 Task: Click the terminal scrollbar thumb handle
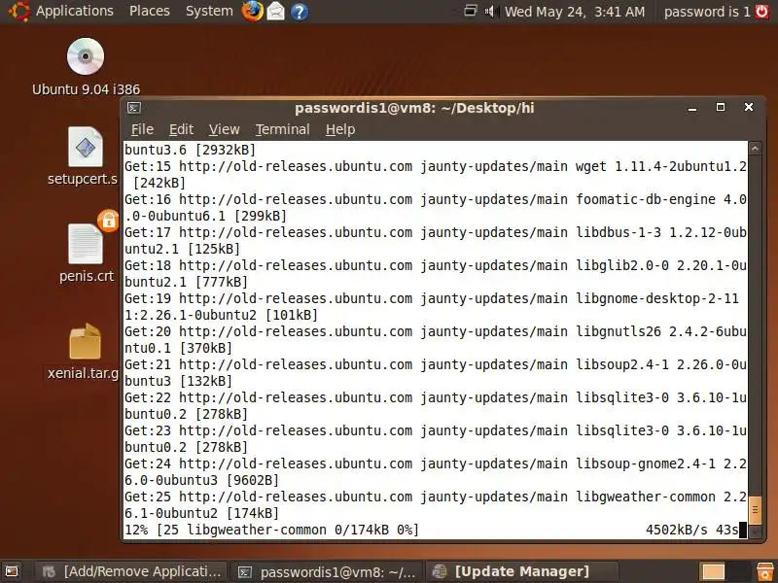[x=755, y=509]
